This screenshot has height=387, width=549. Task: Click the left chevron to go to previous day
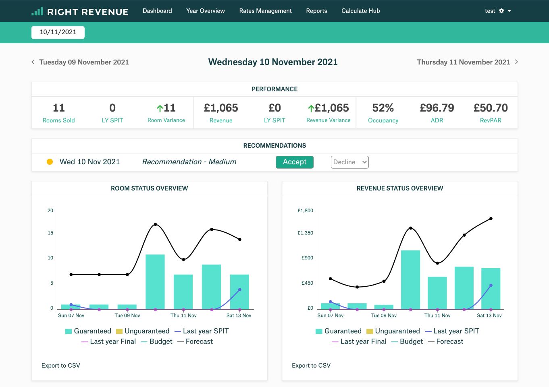point(33,62)
